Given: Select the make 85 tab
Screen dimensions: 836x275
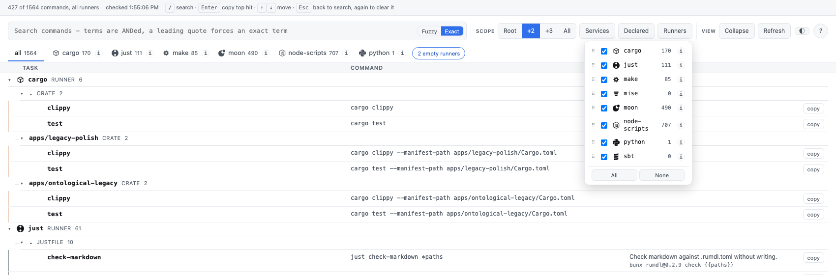Looking at the screenshot, I should click(x=180, y=53).
